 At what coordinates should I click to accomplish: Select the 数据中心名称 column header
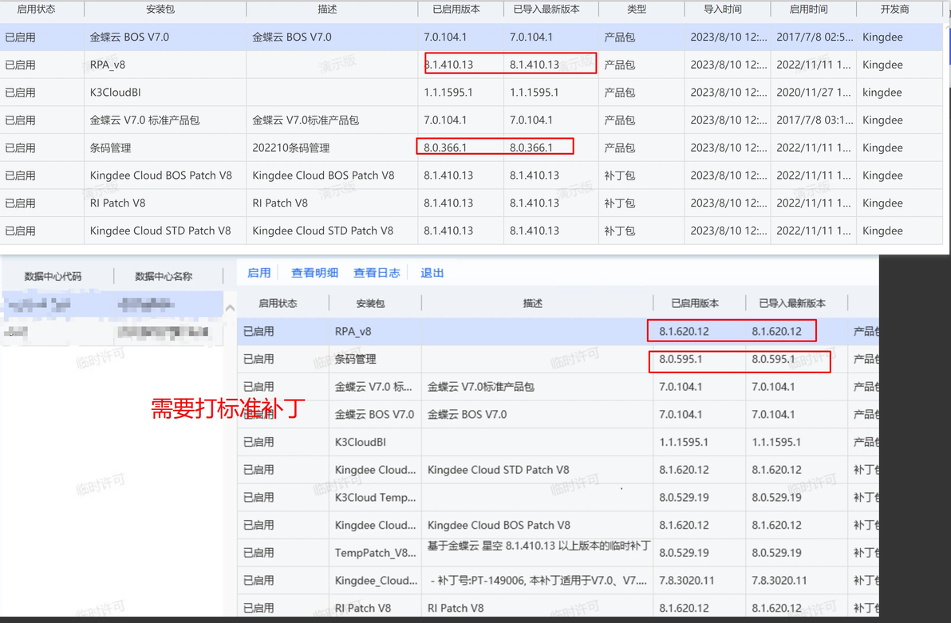click(x=164, y=277)
